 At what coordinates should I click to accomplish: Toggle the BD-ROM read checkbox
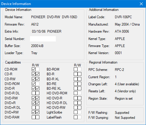pyautogui.click(x=75, y=69)
